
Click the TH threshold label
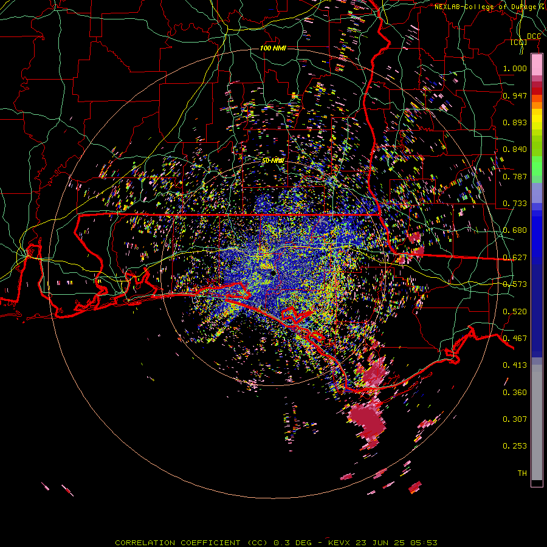click(x=522, y=473)
